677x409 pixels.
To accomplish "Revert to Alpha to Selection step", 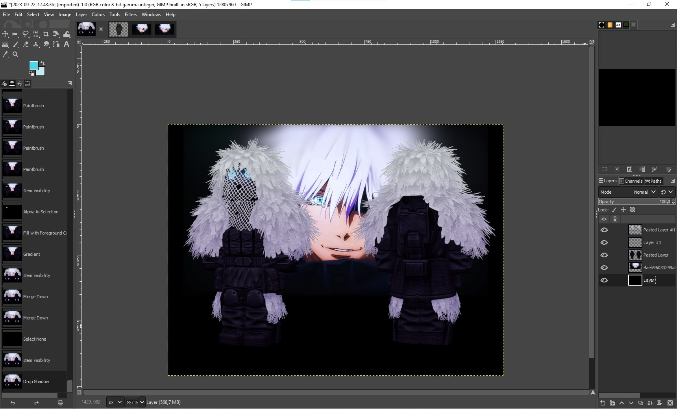I will point(34,212).
